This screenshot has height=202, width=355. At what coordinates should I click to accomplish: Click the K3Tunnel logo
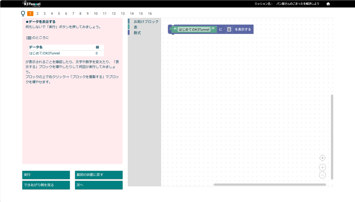point(31,4)
